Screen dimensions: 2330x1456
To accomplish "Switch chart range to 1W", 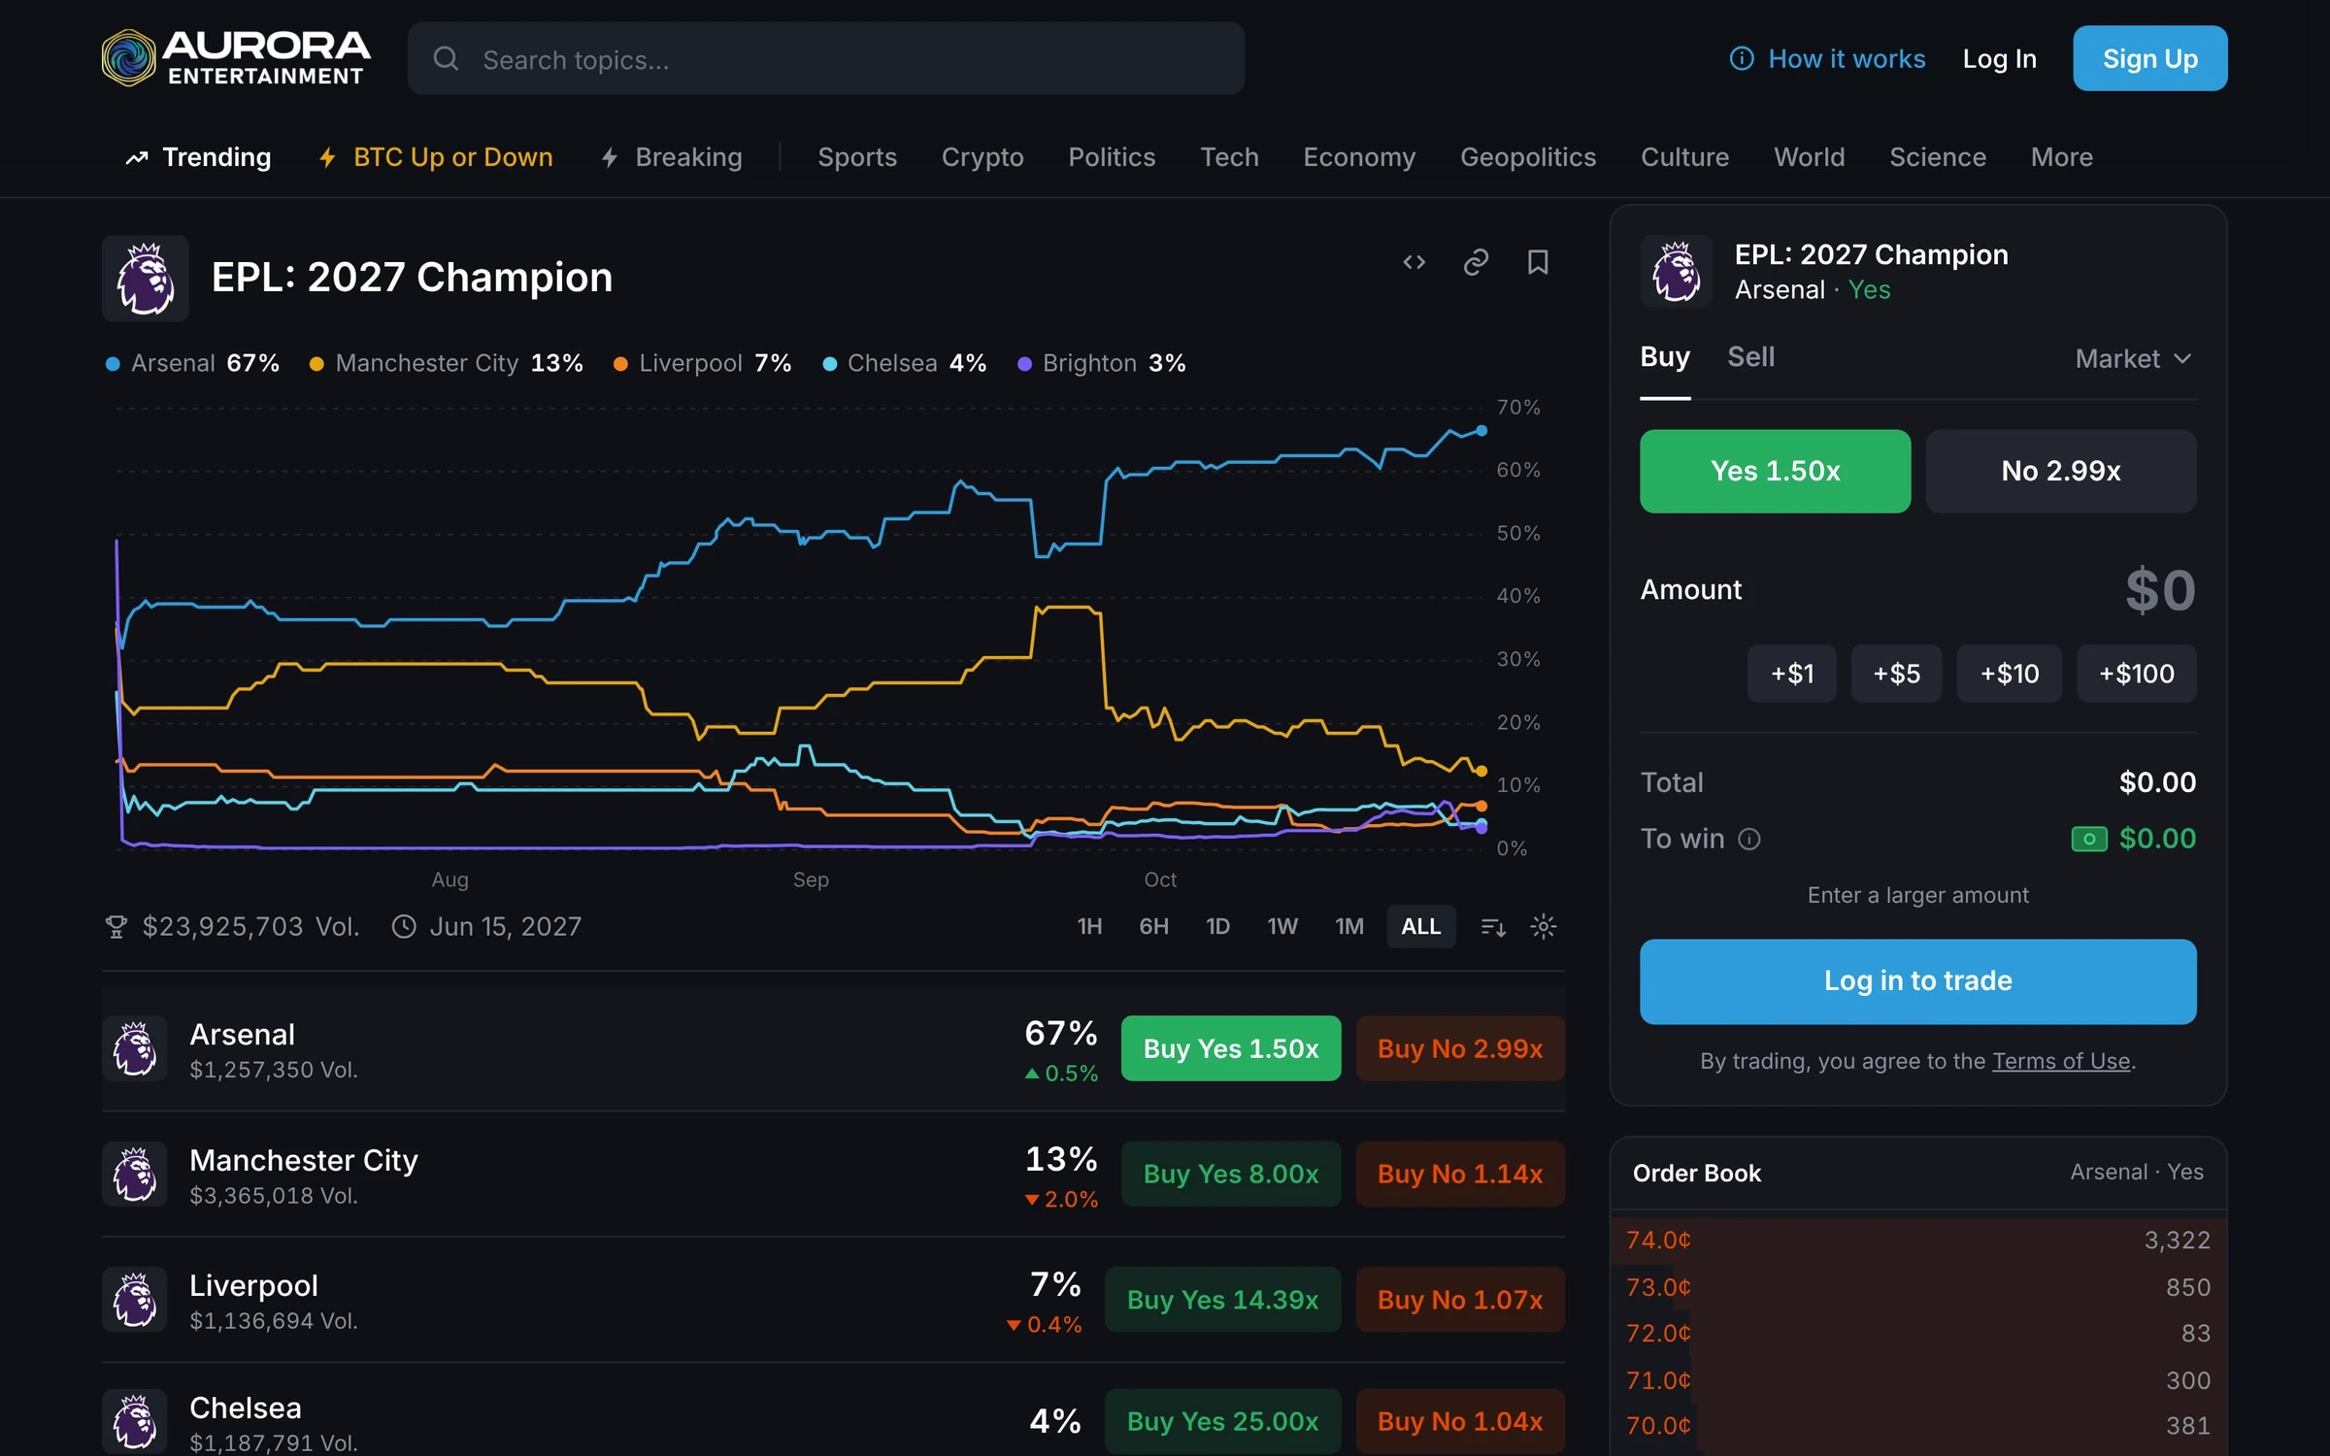I will [1281, 927].
